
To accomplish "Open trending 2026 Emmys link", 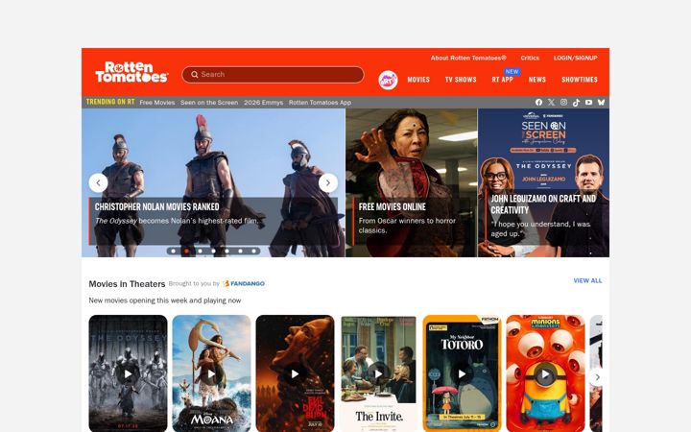I will 264,103.
